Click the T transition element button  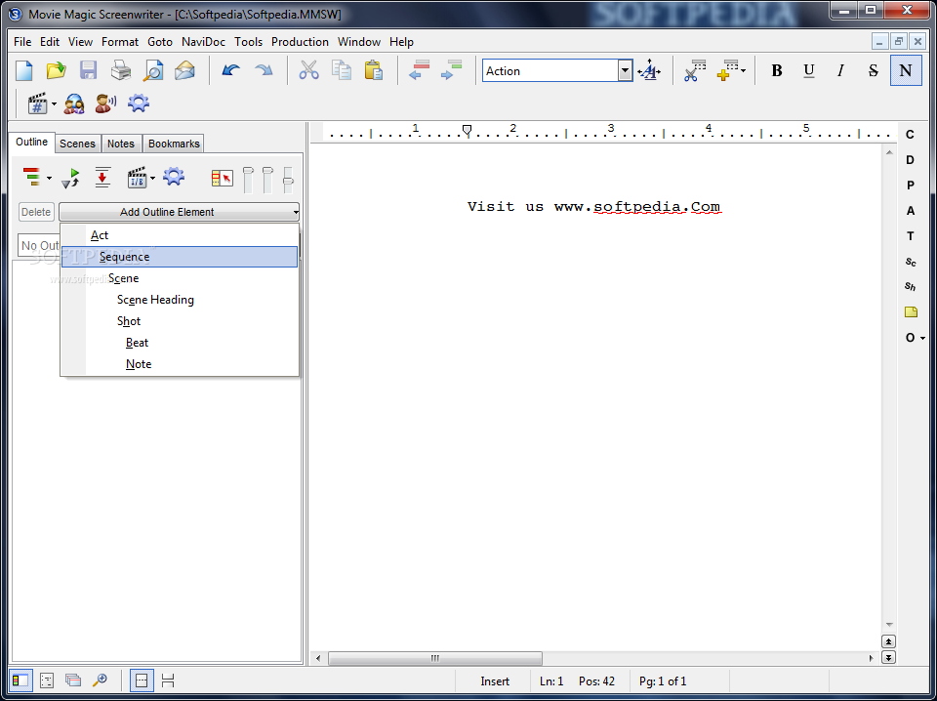coord(910,236)
